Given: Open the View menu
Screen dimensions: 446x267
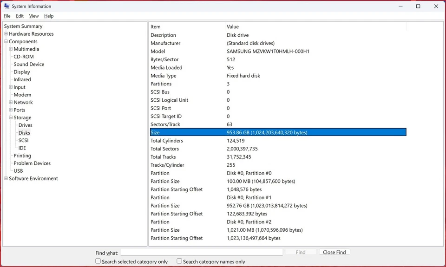Looking at the screenshot, I should pyautogui.click(x=34, y=16).
